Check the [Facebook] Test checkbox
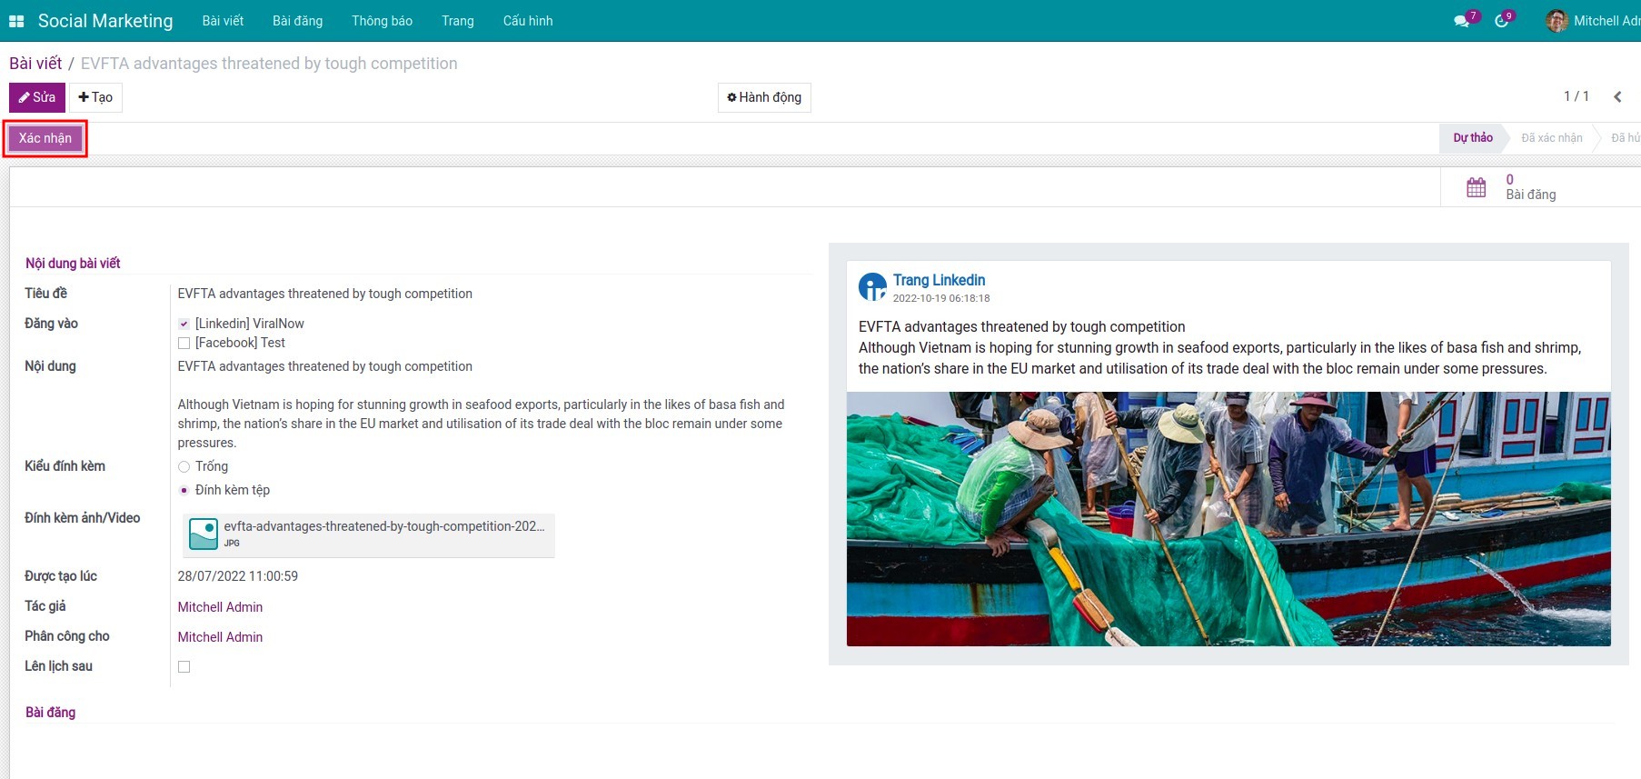Viewport: 1641px width, 779px height. click(x=184, y=344)
